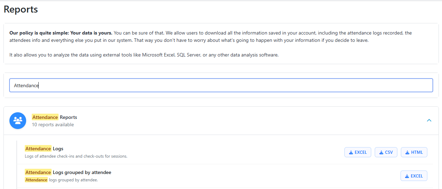This screenshot has width=442, height=189.
Task: Select 'Attendance Logs grouped by attendee' title
Action: [68, 172]
